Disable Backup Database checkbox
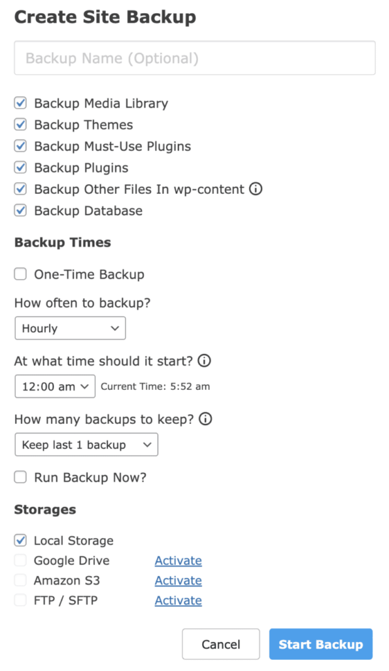 coord(20,210)
